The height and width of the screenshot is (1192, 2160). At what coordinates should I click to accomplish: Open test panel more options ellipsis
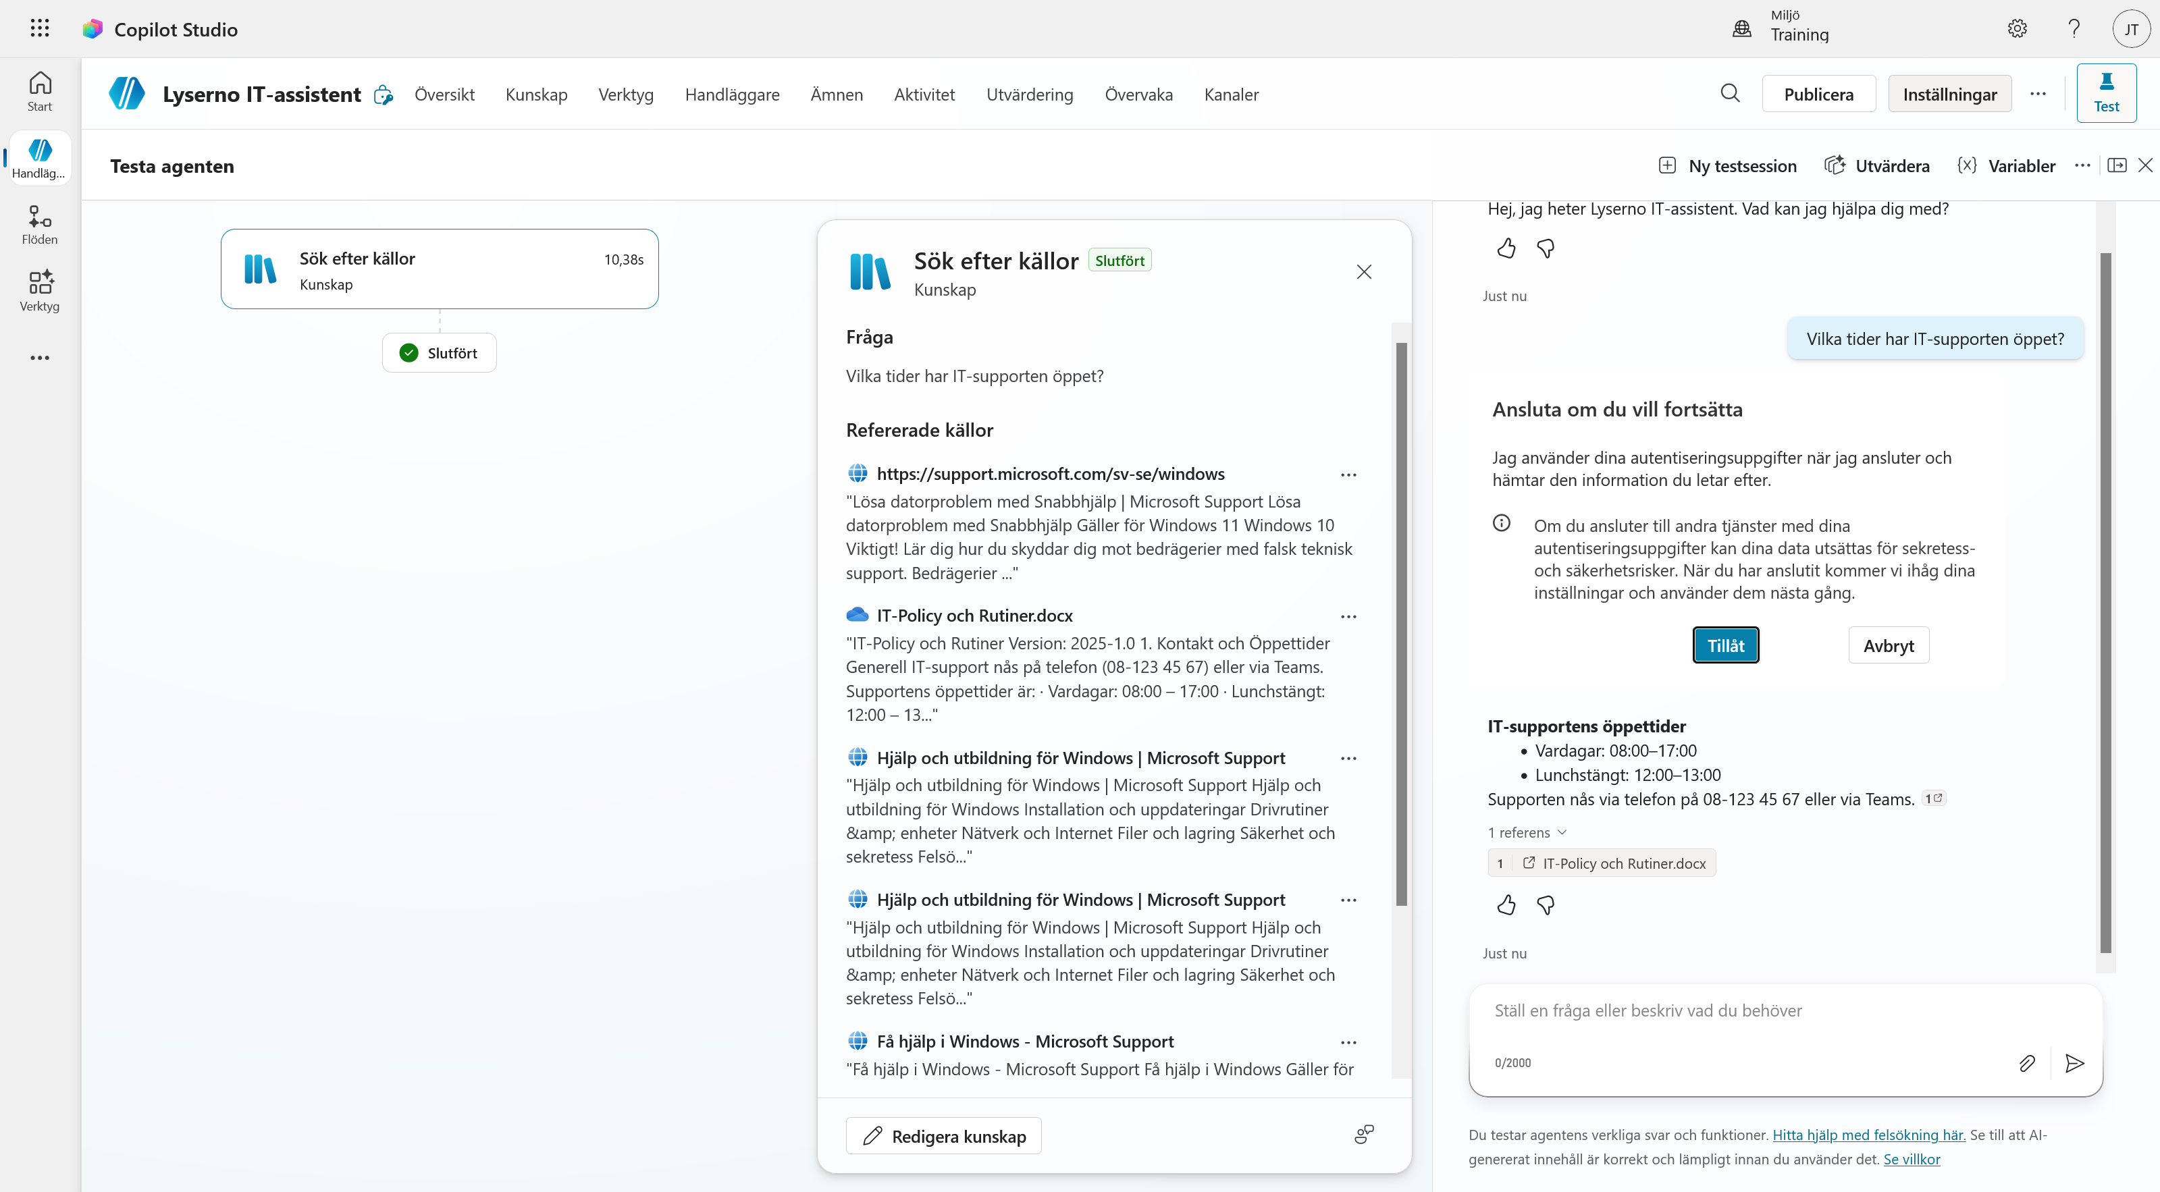click(x=2082, y=165)
